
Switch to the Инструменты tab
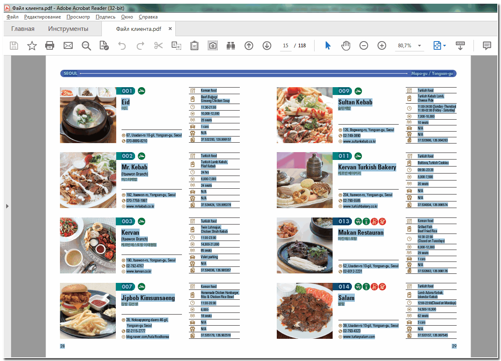(x=68, y=29)
